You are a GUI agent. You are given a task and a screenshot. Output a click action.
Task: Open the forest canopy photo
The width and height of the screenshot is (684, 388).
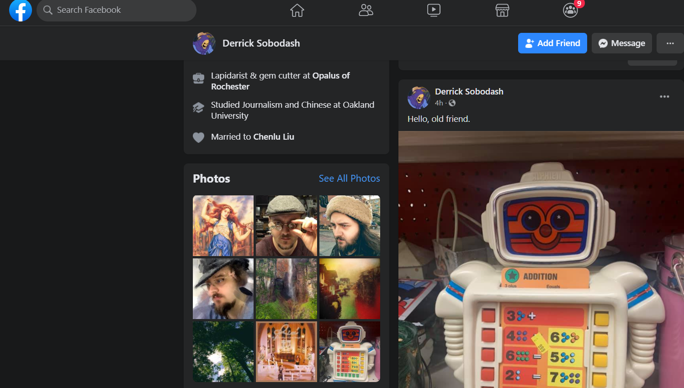coord(223,351)
